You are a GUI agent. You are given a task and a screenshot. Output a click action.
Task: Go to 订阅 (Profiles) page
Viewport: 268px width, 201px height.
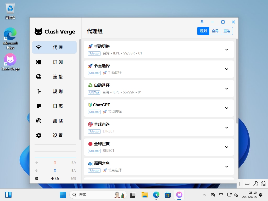(54, 62)
